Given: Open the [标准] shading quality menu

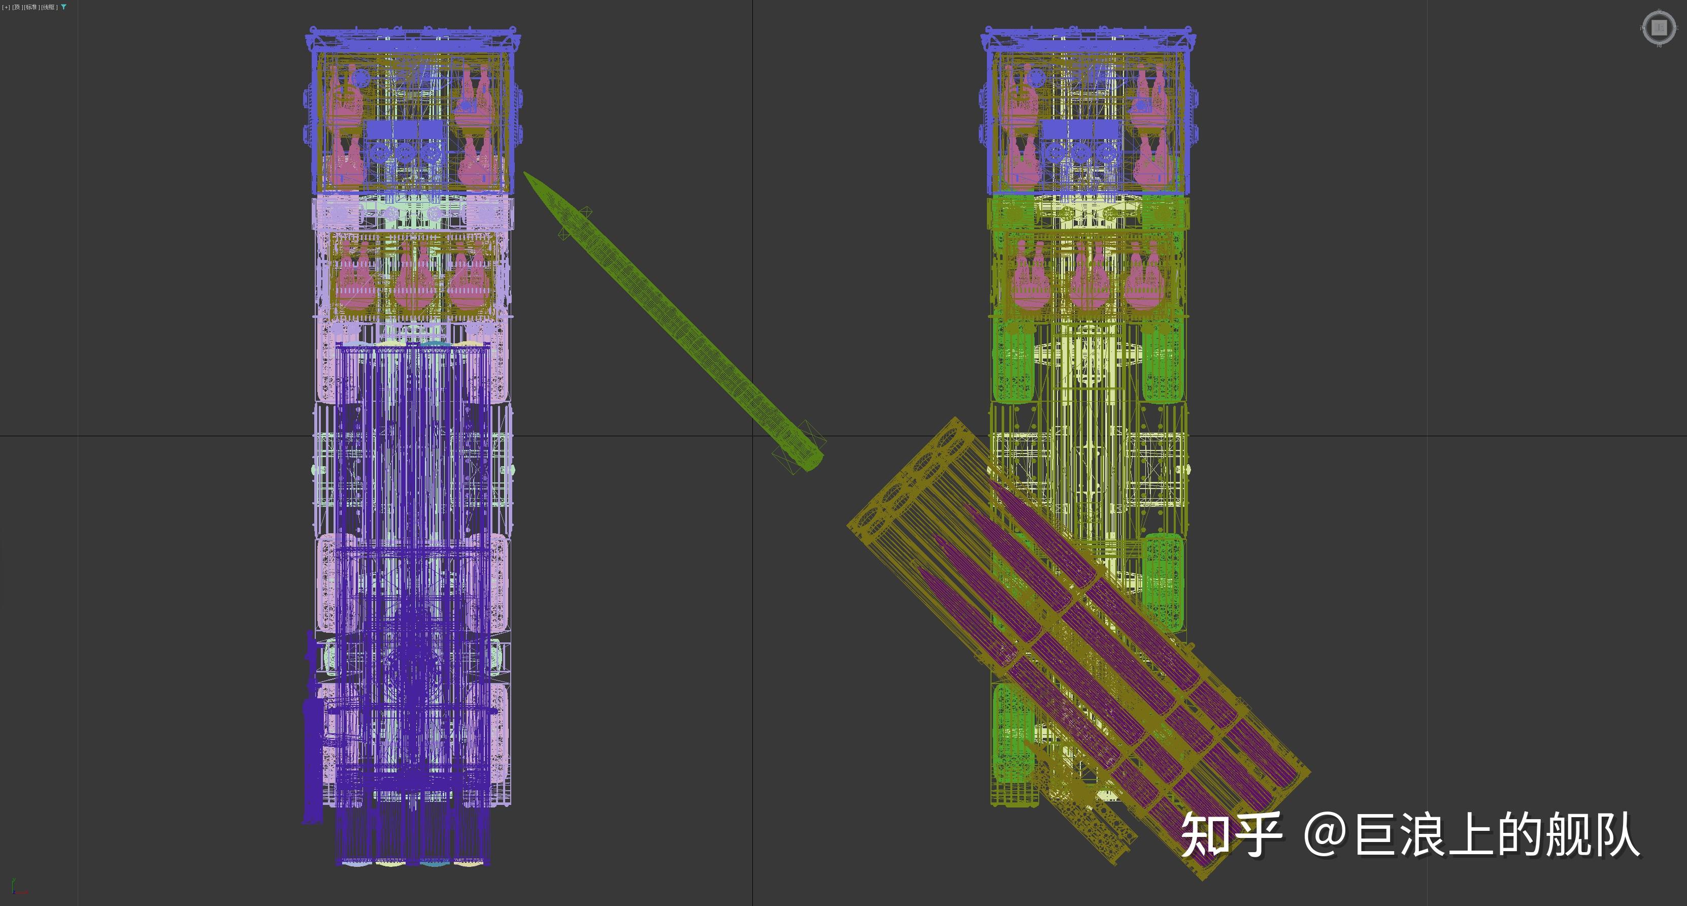Looking at the screenshot, I should (31, 7).
